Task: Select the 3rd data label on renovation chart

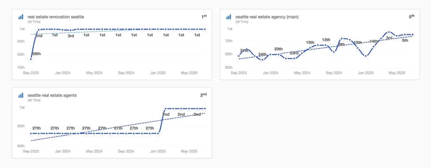Action: tap(71, 36)
